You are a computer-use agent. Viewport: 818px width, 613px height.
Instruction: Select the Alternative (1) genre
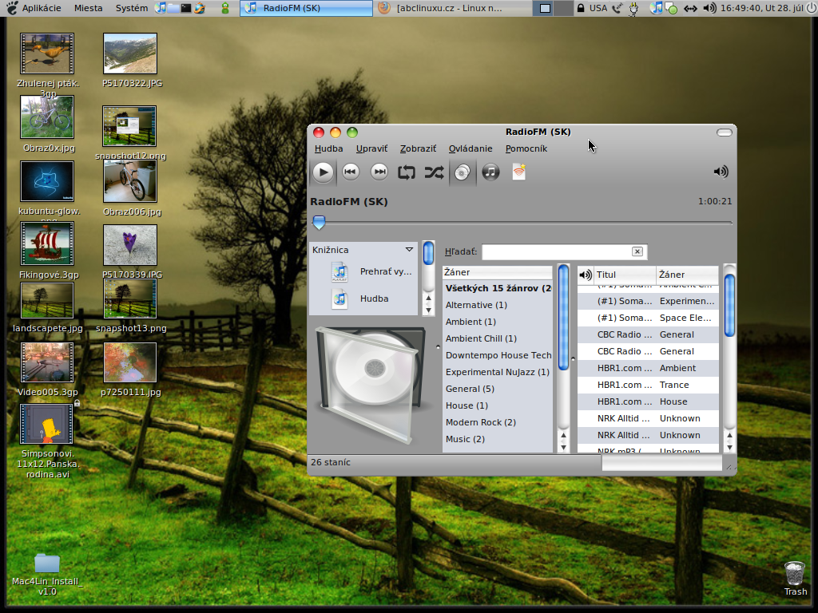click(x=497, y=305)
